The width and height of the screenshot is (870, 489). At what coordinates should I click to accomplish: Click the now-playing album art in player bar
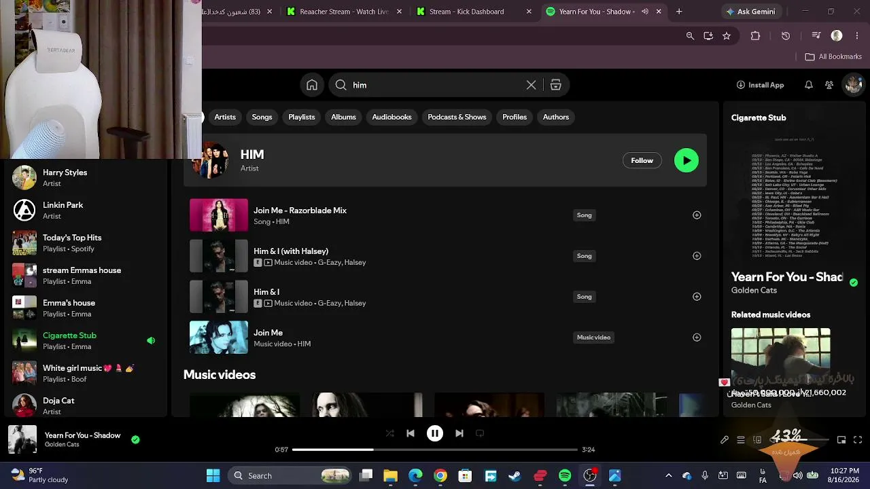(x=22, y=439)
